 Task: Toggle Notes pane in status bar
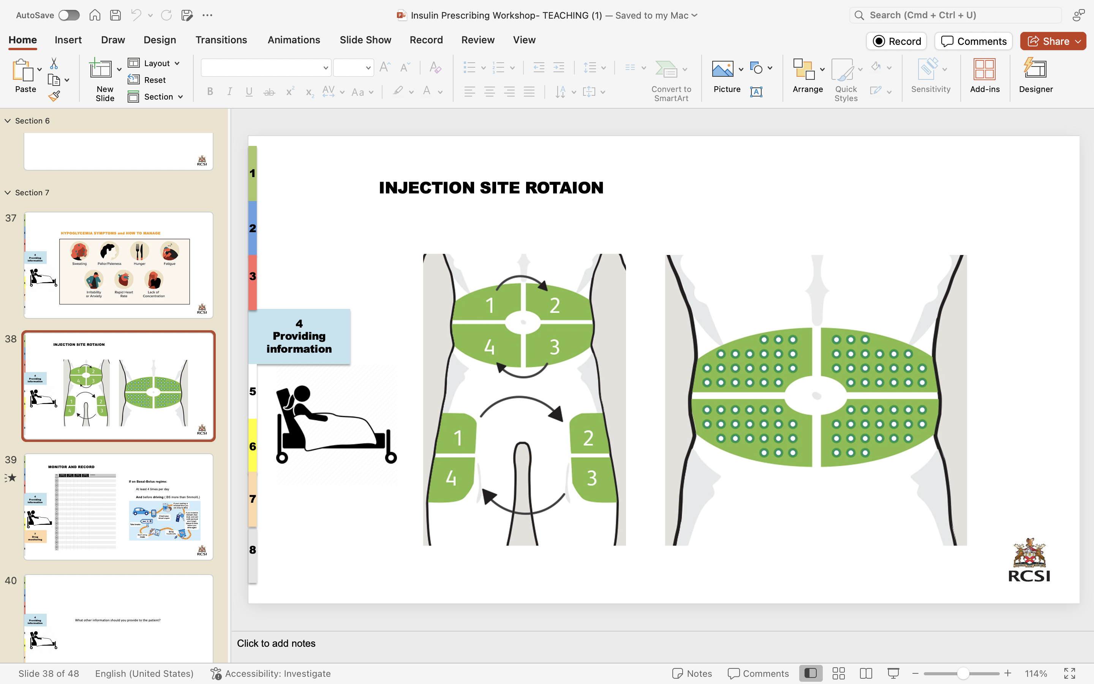(x=692, y=674)
